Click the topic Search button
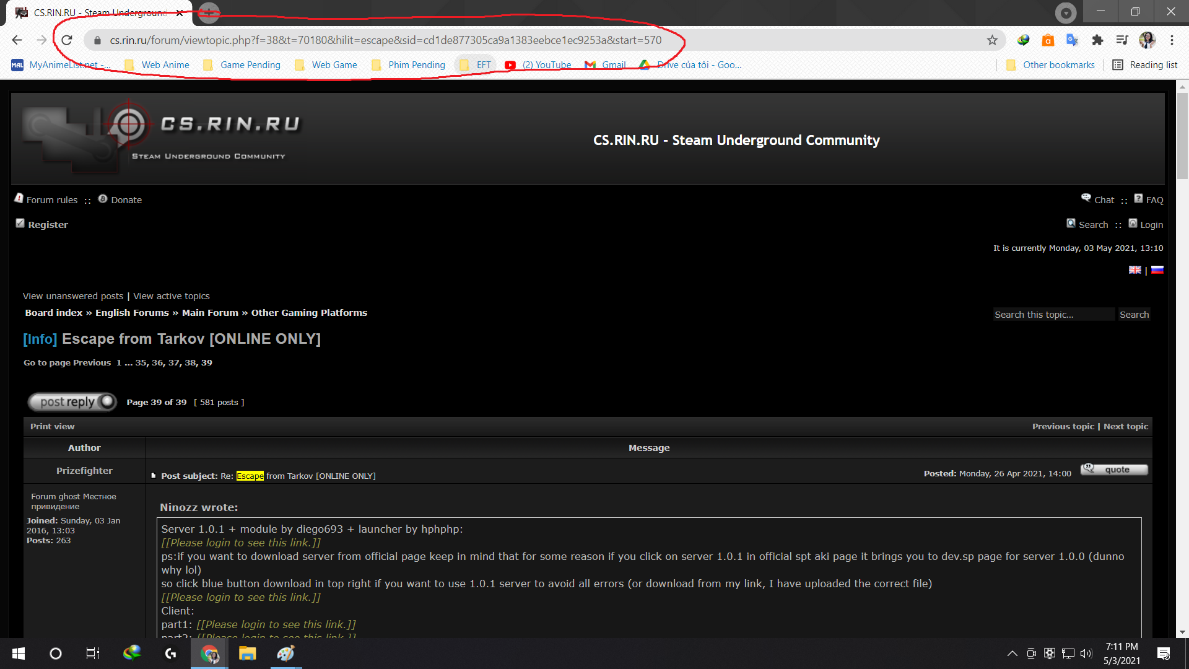 pos(1134,315)
